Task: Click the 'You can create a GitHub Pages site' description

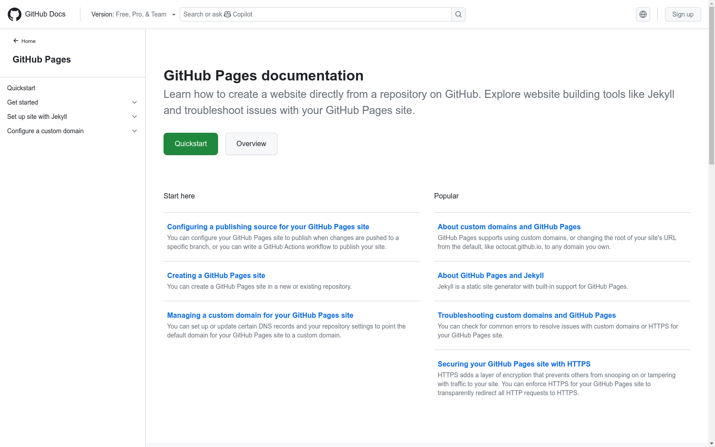Action: 259,287
